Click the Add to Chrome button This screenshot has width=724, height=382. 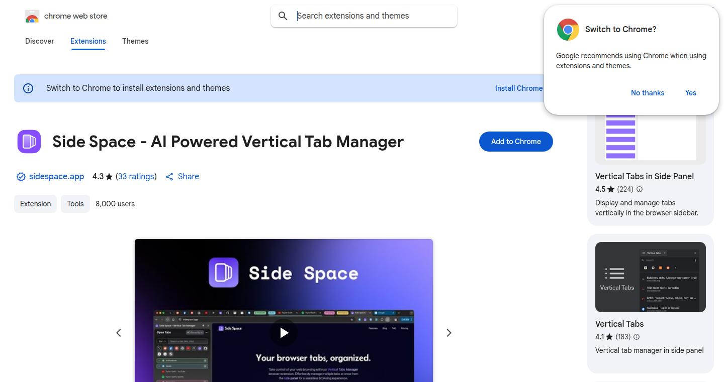(516, 142)
